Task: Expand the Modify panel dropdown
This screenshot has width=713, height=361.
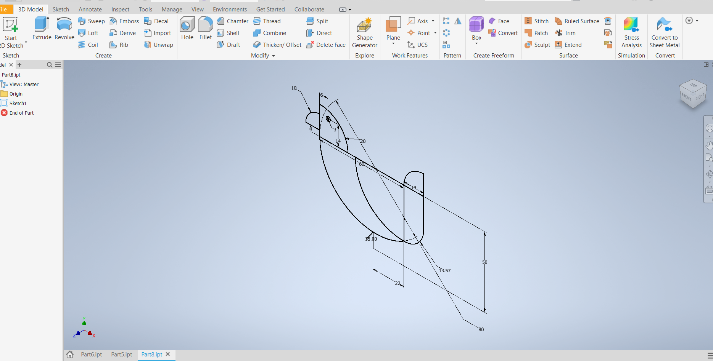Action: tap(273, 56)
